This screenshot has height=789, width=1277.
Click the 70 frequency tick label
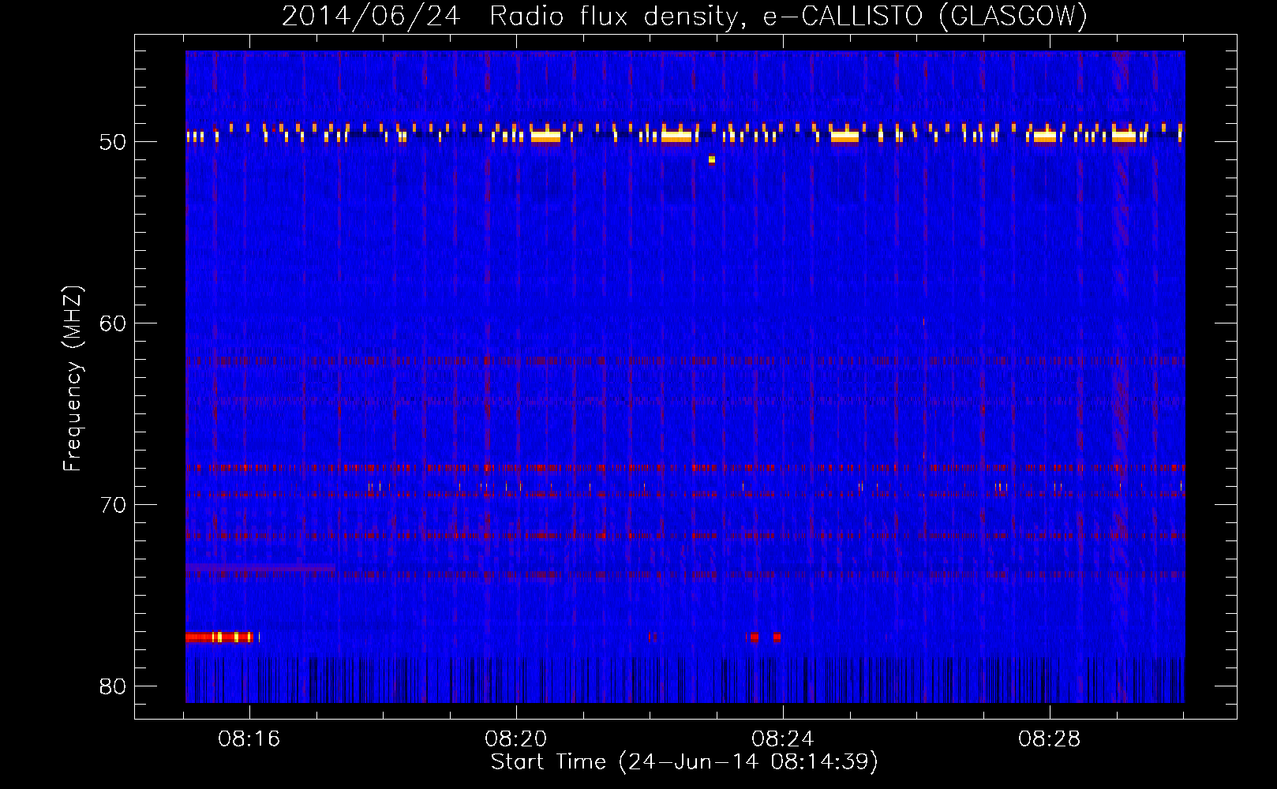113,505
